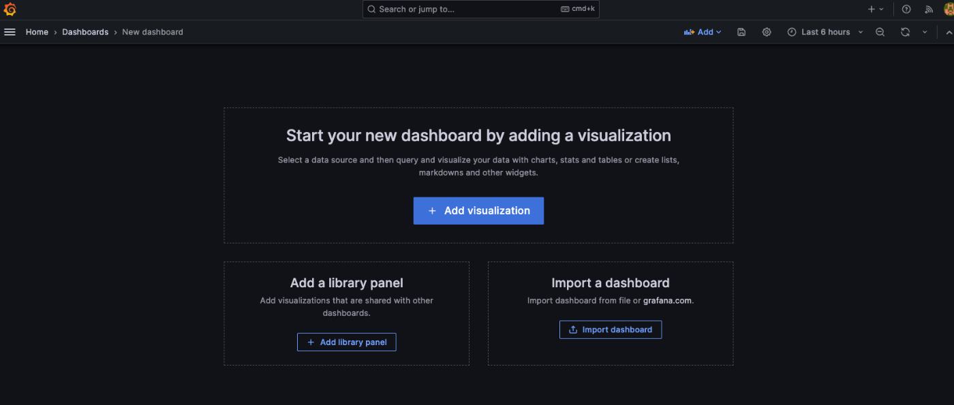Click the Search or jump to field
The image size is (954, 405).
coord(480,10)
